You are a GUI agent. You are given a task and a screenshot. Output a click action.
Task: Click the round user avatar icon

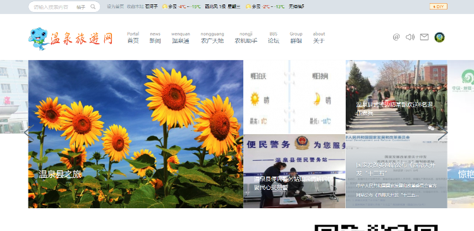point(439,37)
